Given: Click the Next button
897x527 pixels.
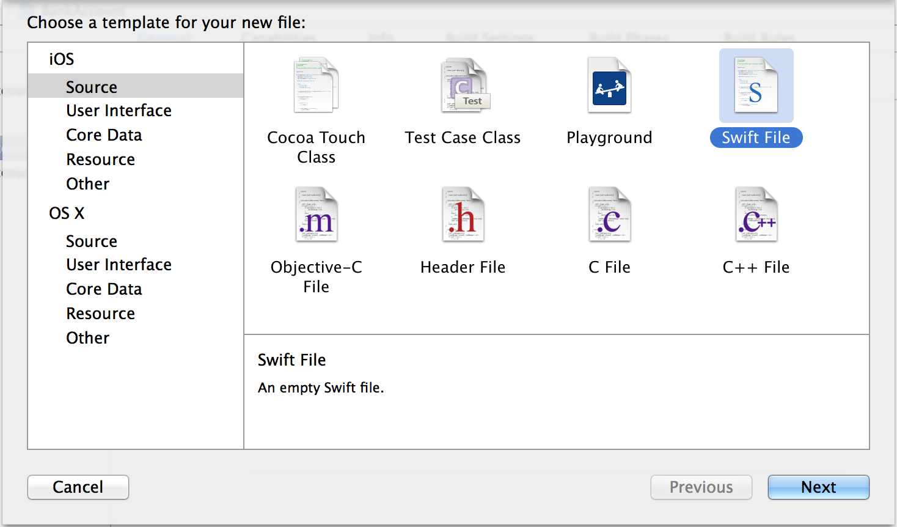Looking at the screenshot, I should point(818,487).
